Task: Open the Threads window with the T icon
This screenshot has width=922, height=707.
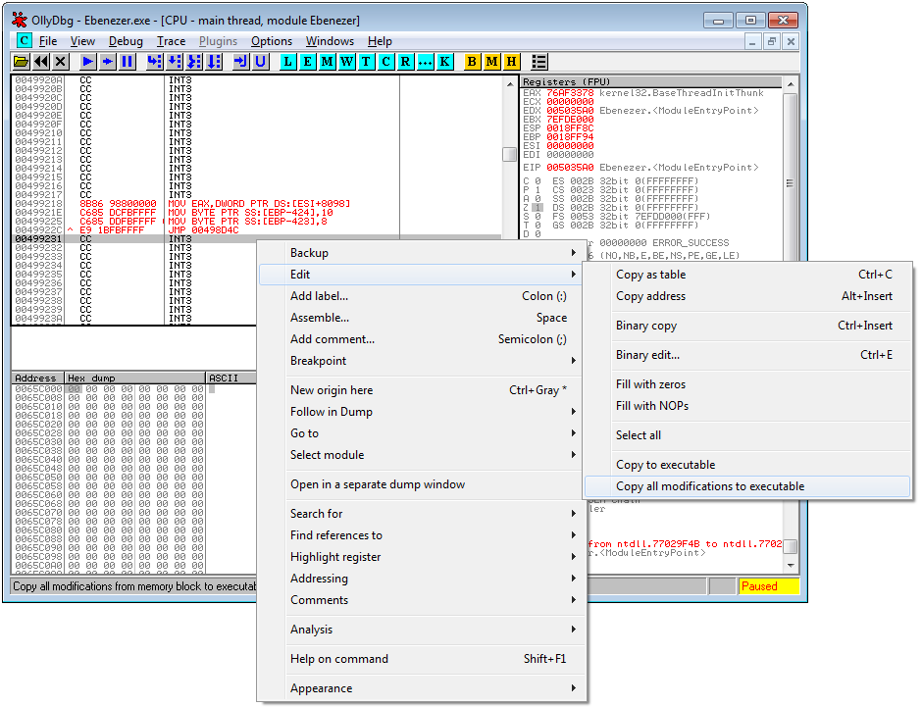Action: coord(366,61)
